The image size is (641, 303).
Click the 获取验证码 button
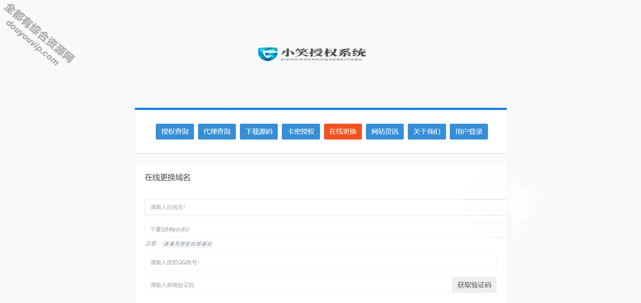click(x=474, y=285)
